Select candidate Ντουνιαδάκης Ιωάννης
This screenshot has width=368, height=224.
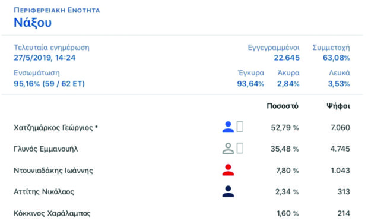click(53, 171)
